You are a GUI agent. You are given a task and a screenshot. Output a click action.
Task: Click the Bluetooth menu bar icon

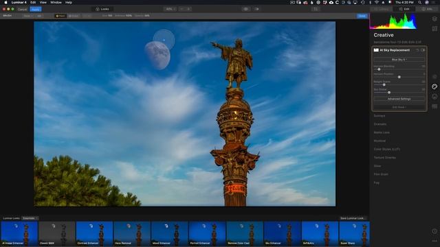[370, 2]
